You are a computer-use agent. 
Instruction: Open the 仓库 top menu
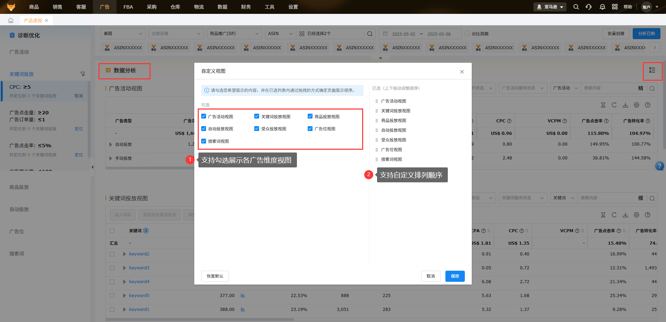click(x=175, y=7)
